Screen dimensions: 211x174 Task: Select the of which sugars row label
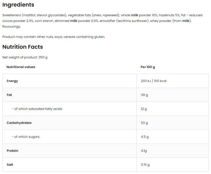(x=26, y=137)
